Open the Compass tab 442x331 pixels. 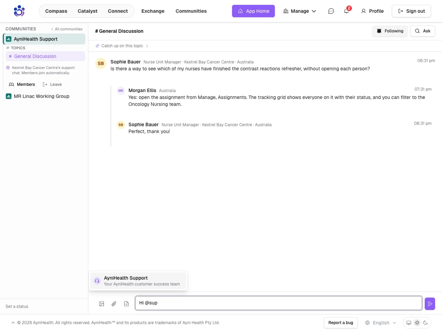click(x=56, y=11)
